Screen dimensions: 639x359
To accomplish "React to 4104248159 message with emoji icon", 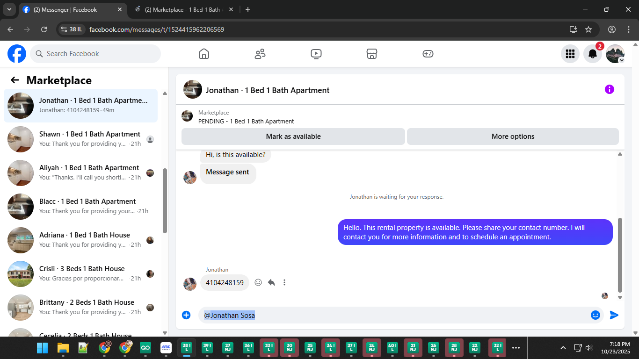I will tap(258, 282).
